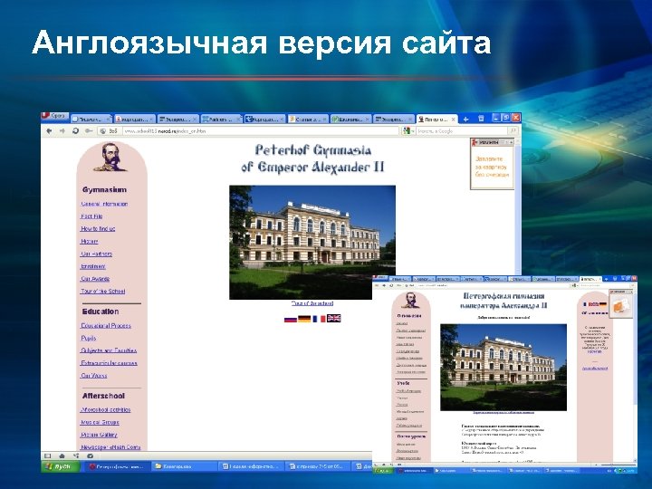Image resolution: width=652 pixels, height=489 pixels.
Task: Open the Extracurricular courses link
Action: point(109,363)
